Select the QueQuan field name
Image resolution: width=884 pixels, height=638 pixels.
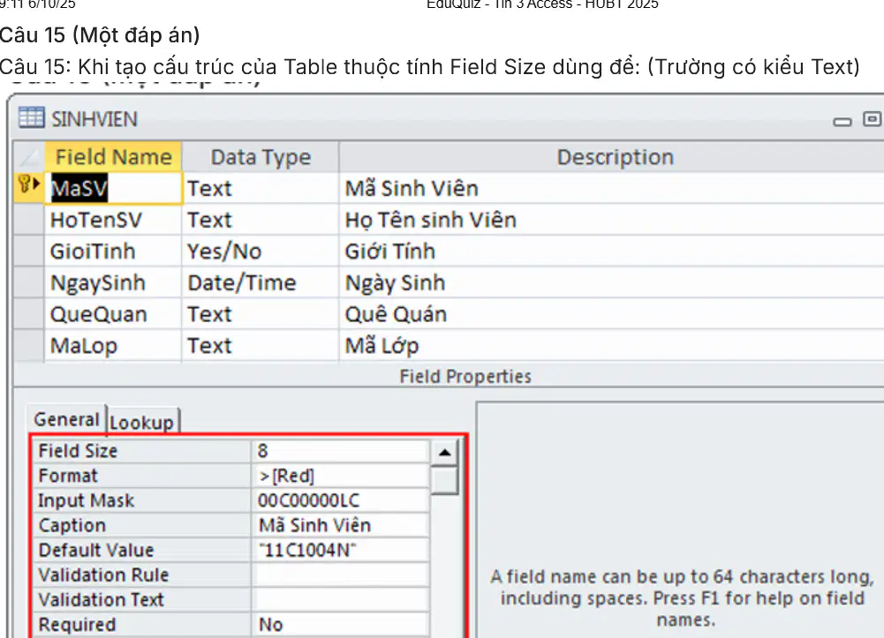click(113, 314)
